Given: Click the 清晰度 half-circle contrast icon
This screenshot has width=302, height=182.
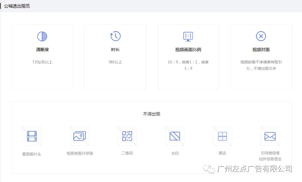Looking at the screenshot, I should click(42, 36).
